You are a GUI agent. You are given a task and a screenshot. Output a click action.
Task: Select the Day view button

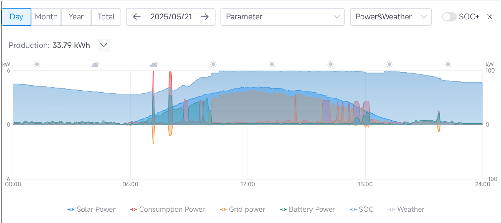point(16,17)
